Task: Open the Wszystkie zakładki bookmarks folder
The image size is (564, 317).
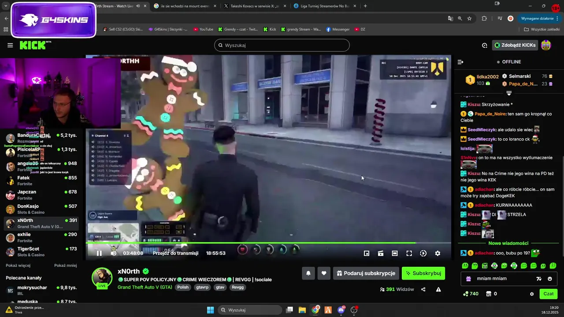Action: (x=542, y=29)
